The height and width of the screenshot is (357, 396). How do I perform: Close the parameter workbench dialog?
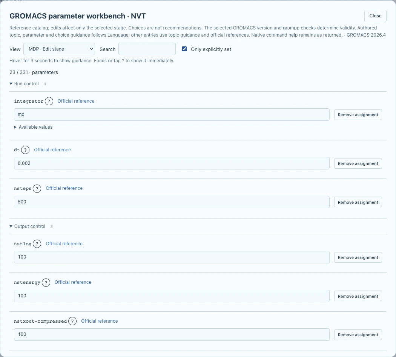click(375, 16)
